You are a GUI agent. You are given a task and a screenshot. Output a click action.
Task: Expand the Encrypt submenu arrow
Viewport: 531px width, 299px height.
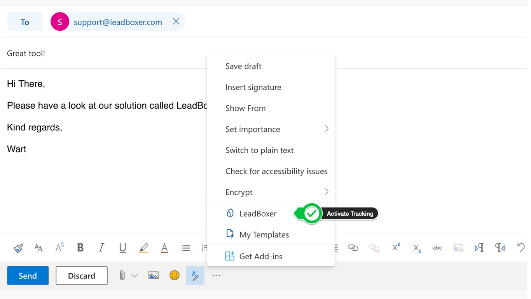point(326,192)
